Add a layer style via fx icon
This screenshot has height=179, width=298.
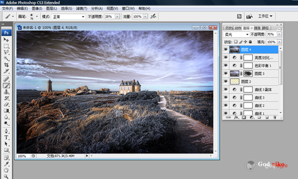(236, 117)
